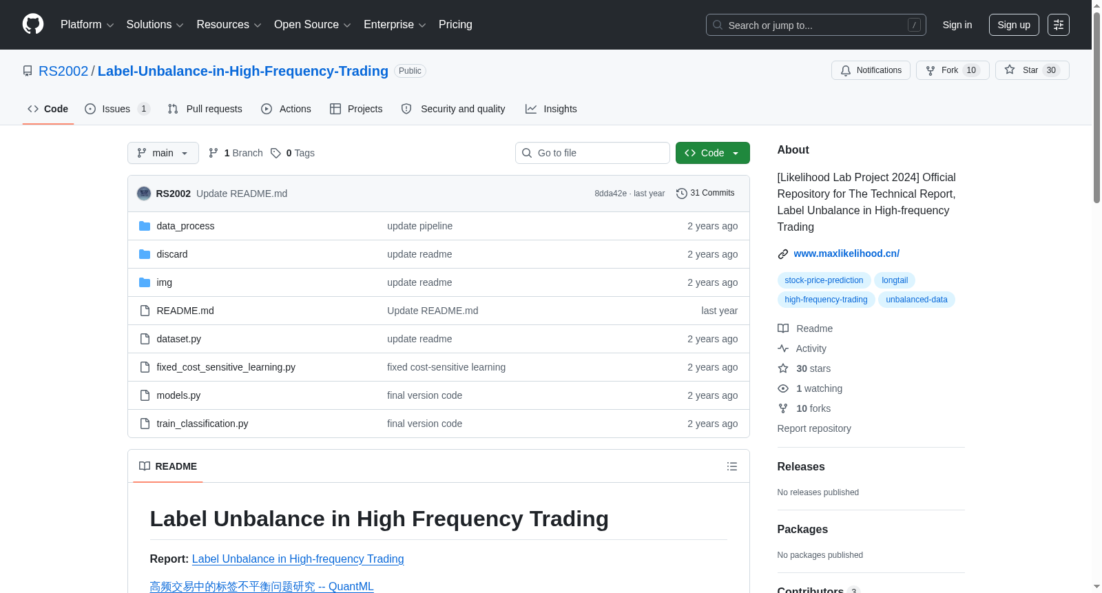The width and height of the screenshot is (1102, 593).
Task: Expand the Open Source menu
Action: [x=313, y=25]
